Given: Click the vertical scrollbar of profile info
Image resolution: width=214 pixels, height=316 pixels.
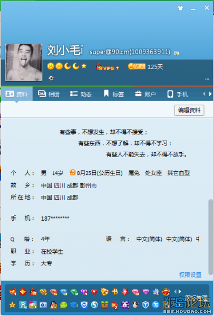Looking at the screenshot, I should (210, 237).
